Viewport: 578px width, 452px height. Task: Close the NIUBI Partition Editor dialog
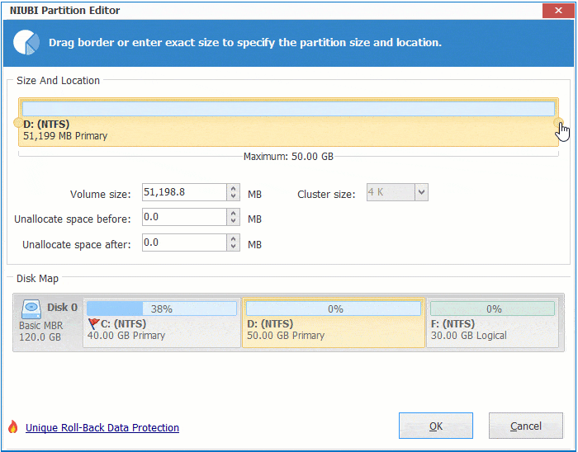[557, 10]
